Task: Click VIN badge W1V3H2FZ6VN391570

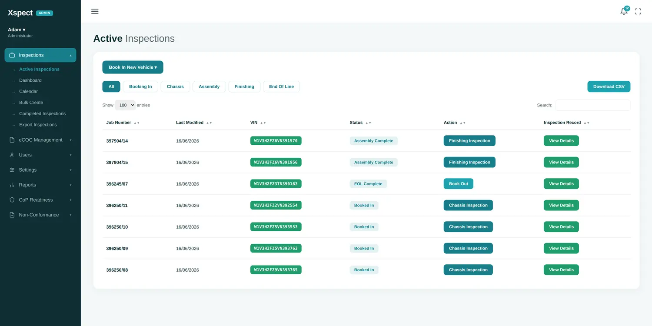Action: [x=276, y=141]
